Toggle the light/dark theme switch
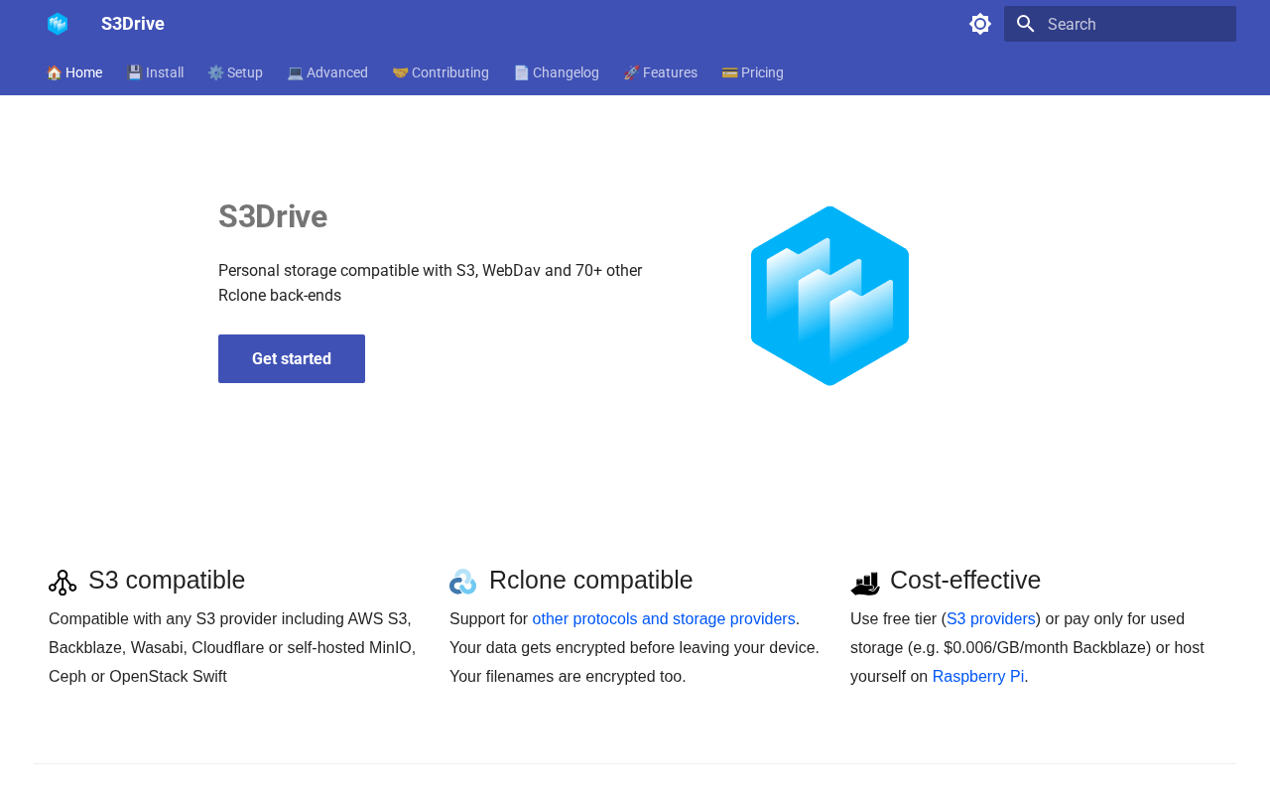Screen dimensions: 1270x794 [980, 24]
